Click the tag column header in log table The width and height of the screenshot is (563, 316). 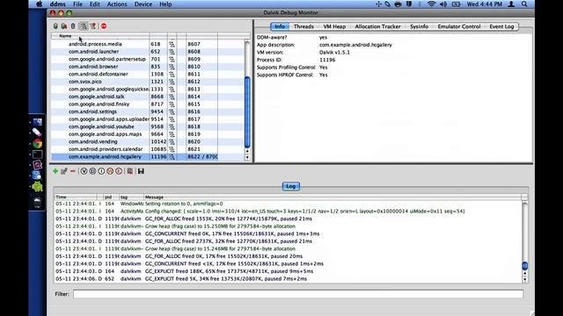[x=131, y=197]
